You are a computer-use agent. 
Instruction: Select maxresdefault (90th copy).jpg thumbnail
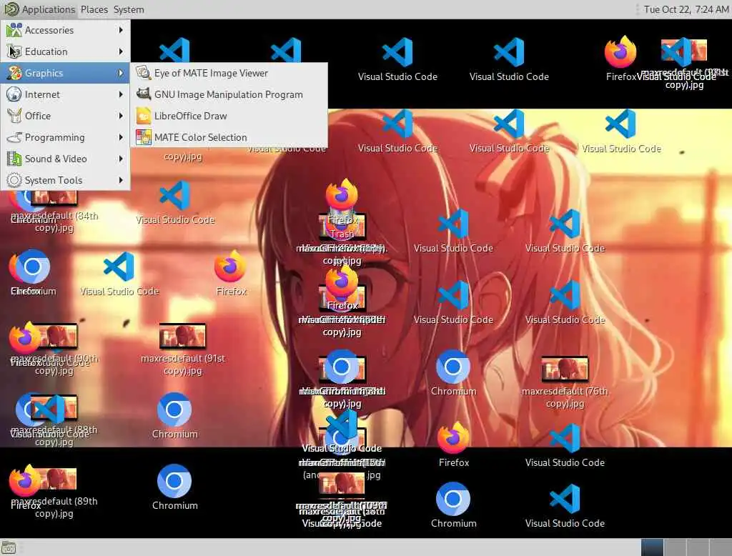tap(59, 336)
